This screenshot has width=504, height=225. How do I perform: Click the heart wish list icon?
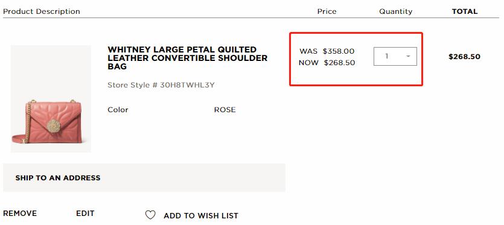[150, 215]
